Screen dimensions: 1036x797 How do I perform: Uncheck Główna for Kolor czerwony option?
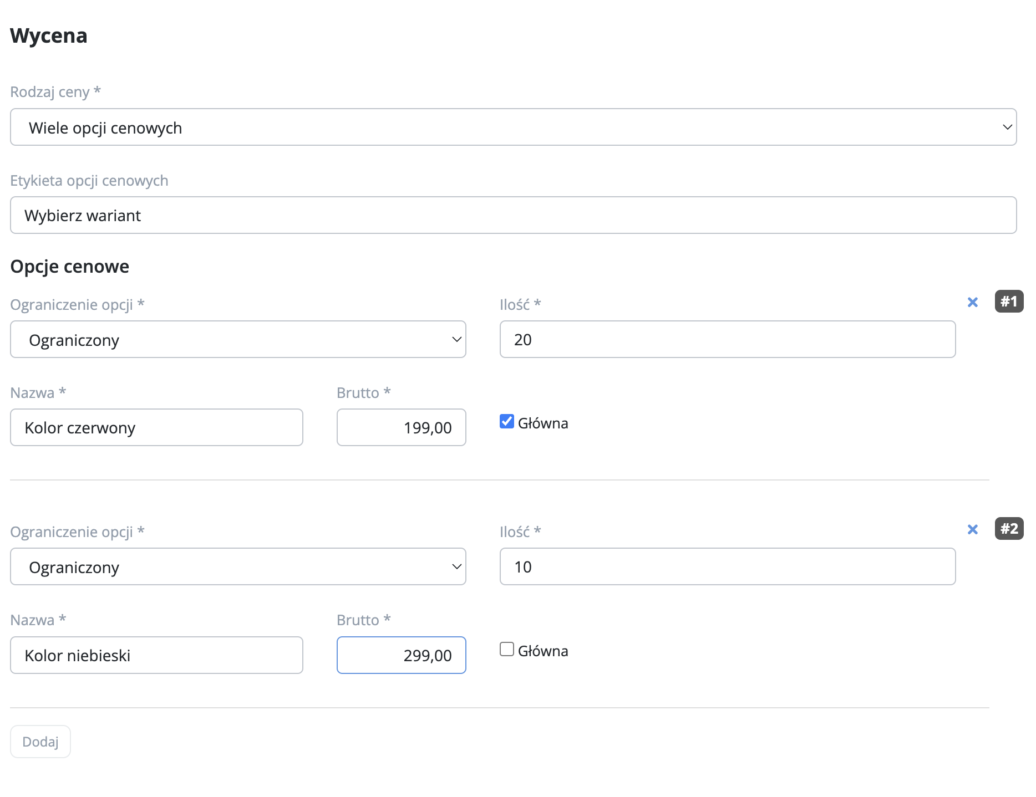tap(507, 422)
